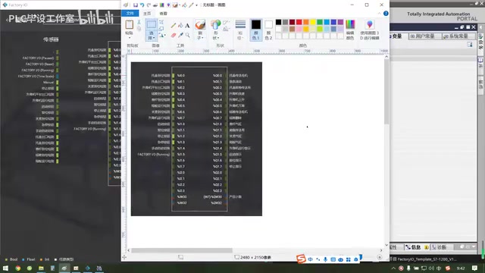Image resolution: width=485 pixels, height=273 pixels.
Task: Open the Customize Quick Access Toolbar dropdown
Action: tap(197, 5)
